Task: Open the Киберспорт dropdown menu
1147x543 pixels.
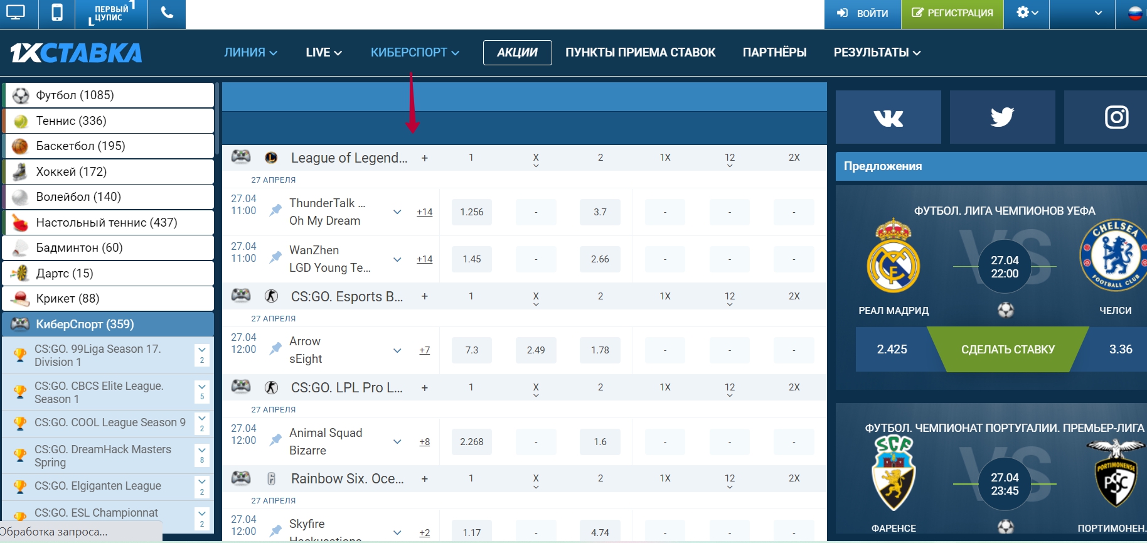Action: [415, 53]
